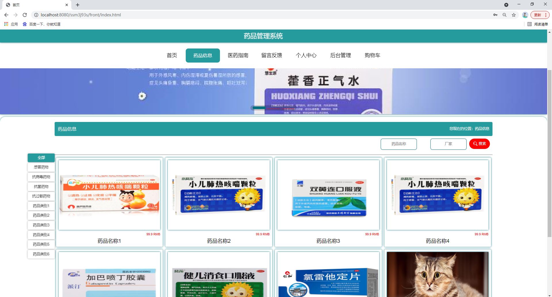
Task: Open the 加巴喷丁胶囊 product image
Action: [x=109, y=274]
